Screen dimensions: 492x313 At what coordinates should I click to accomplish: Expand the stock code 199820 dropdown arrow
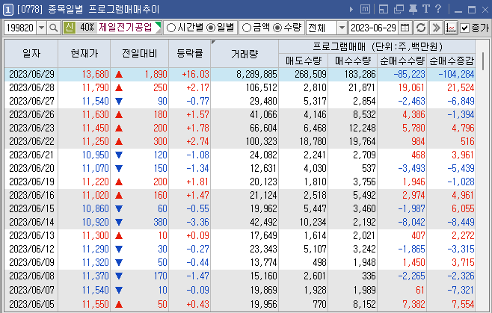41,28
